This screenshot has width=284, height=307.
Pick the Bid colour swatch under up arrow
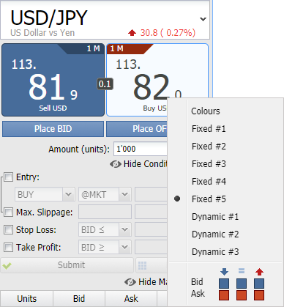(259, 284)
